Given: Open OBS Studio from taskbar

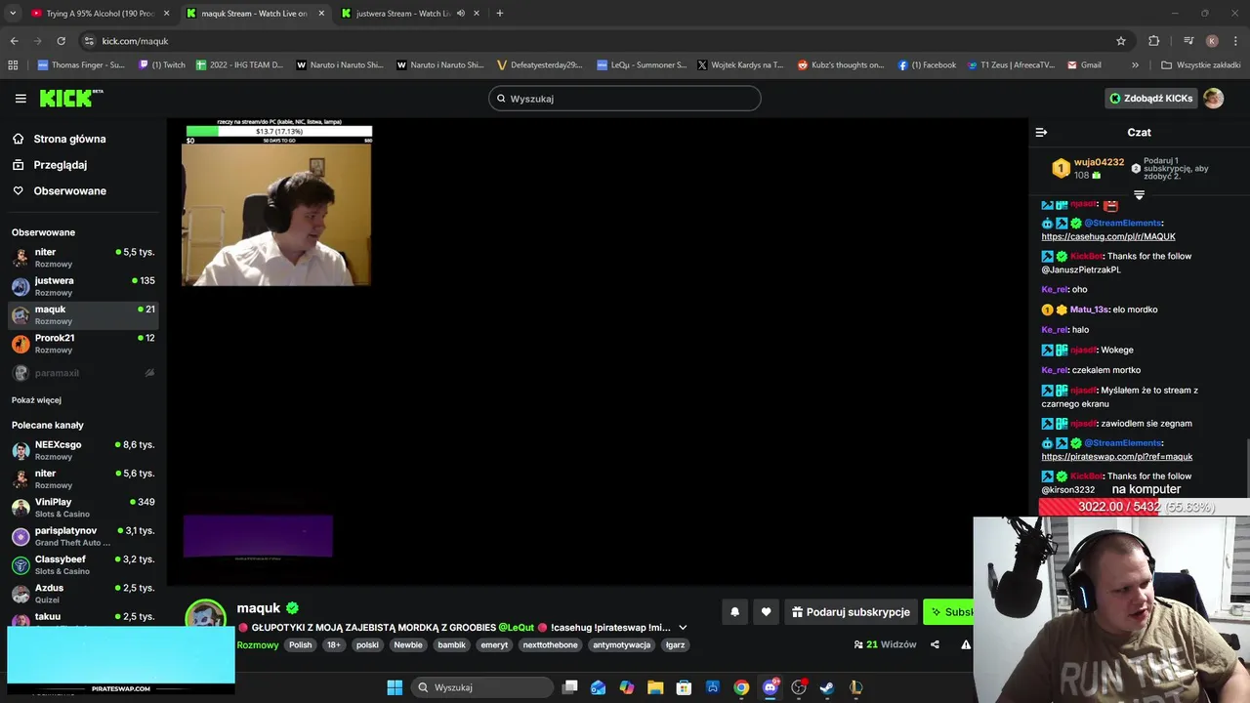Looking at the screenshot, I should pos(799,687).
